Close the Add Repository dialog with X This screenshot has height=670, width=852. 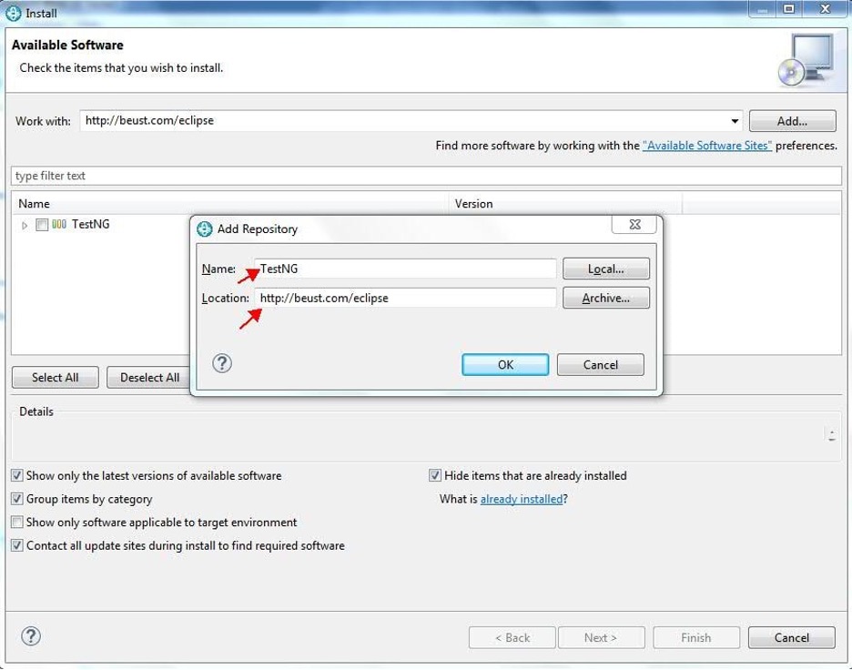[x=634, y=225]
